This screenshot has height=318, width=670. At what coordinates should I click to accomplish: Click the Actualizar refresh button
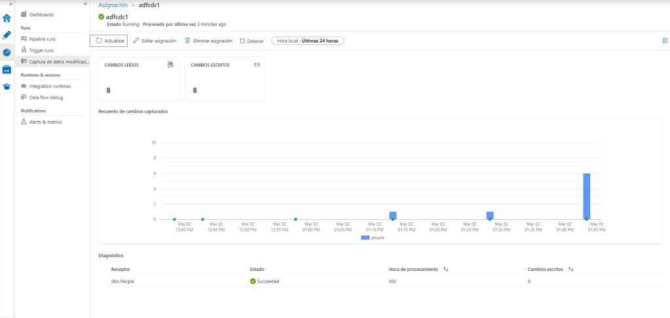point(109,41)
